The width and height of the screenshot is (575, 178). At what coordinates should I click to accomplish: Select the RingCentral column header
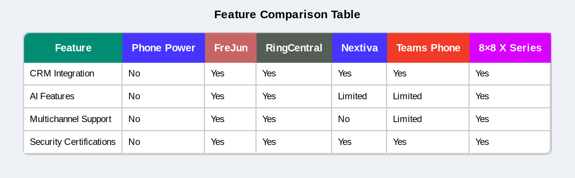click(x=294, y=48)
